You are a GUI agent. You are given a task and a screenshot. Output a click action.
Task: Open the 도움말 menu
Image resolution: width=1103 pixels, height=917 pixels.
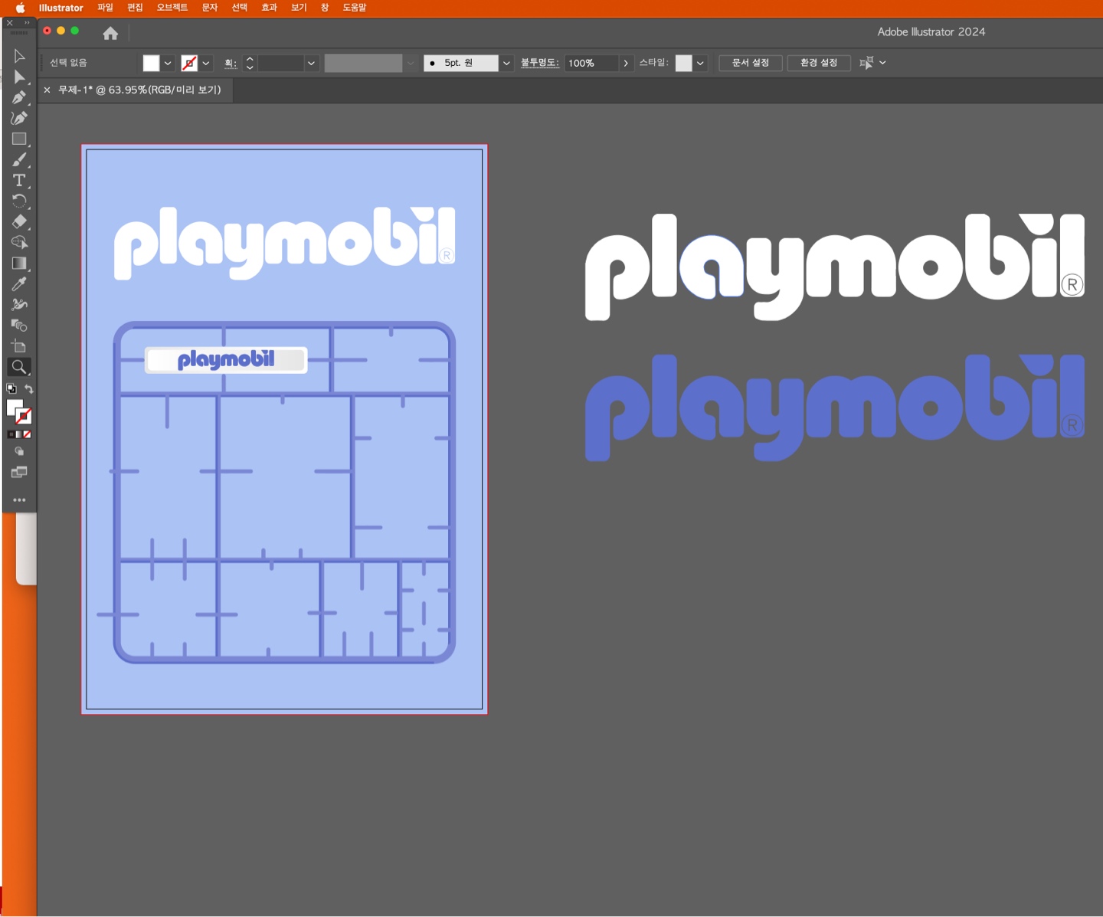(x=354, y=8)
